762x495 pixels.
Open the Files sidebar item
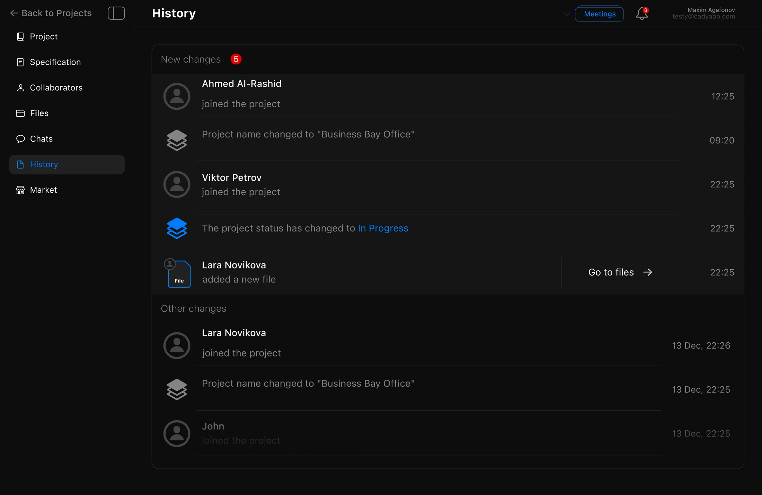coord(67,114)
